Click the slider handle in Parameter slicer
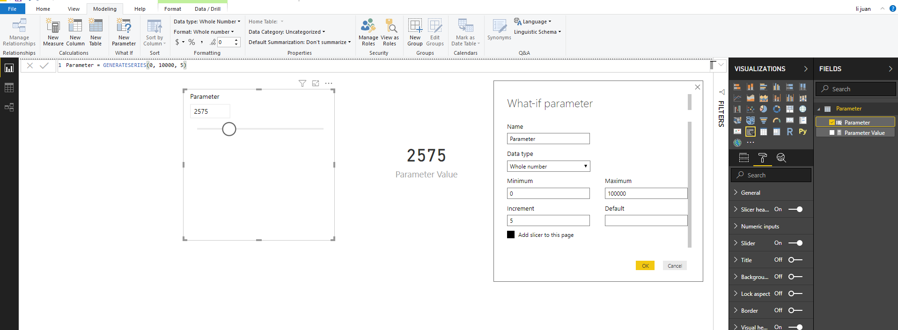The height and width of the screenshot is (330, 898). point(229,129)
